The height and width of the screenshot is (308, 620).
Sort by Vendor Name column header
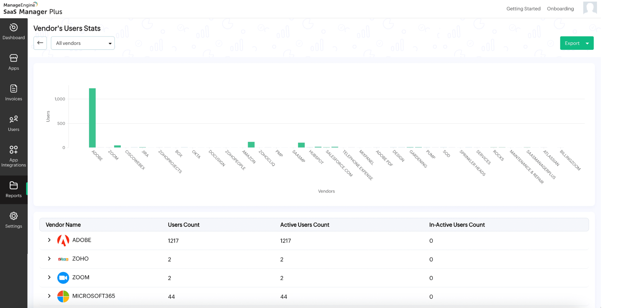point(63,225)
